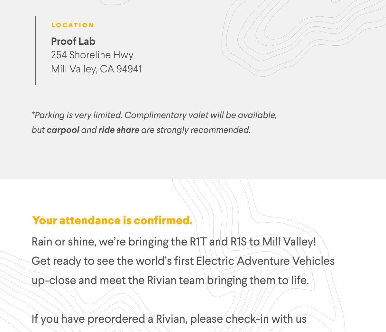Click the Rain or shine phrase

[x=64, y=242]
